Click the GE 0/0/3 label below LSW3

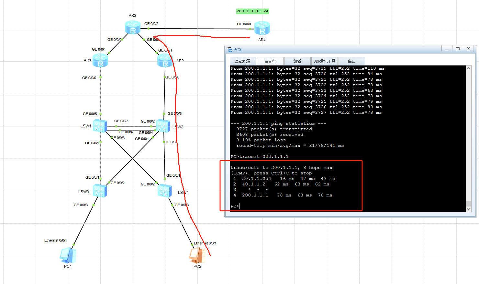[x=81, y=205]
